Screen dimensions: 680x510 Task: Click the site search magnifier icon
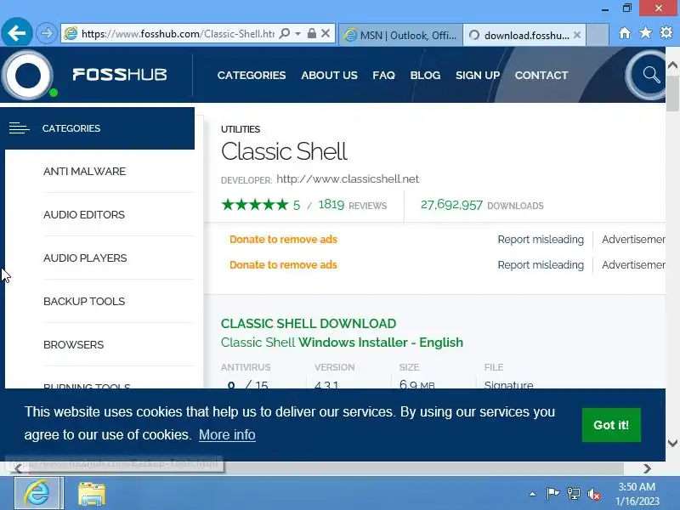click(x=651, y=75)
